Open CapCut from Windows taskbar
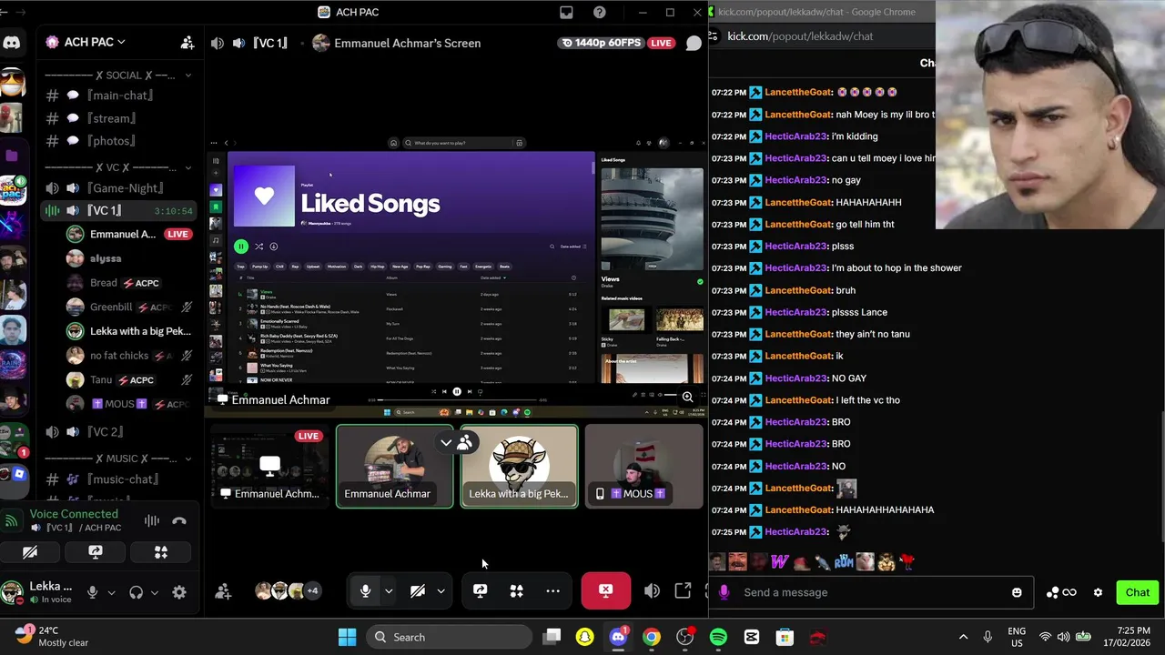 tap(752, 637)
